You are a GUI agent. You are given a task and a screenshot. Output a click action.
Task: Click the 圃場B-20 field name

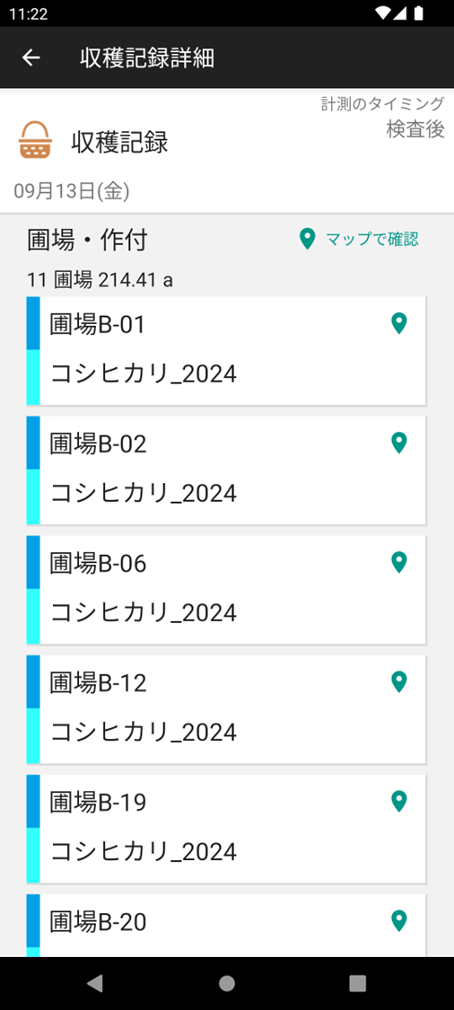coord(99,922)
